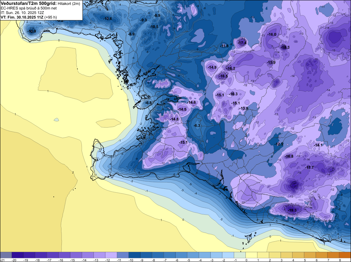
Task: Pick the deep blue legend swatch labeled -10
Action: coord(134,255)
